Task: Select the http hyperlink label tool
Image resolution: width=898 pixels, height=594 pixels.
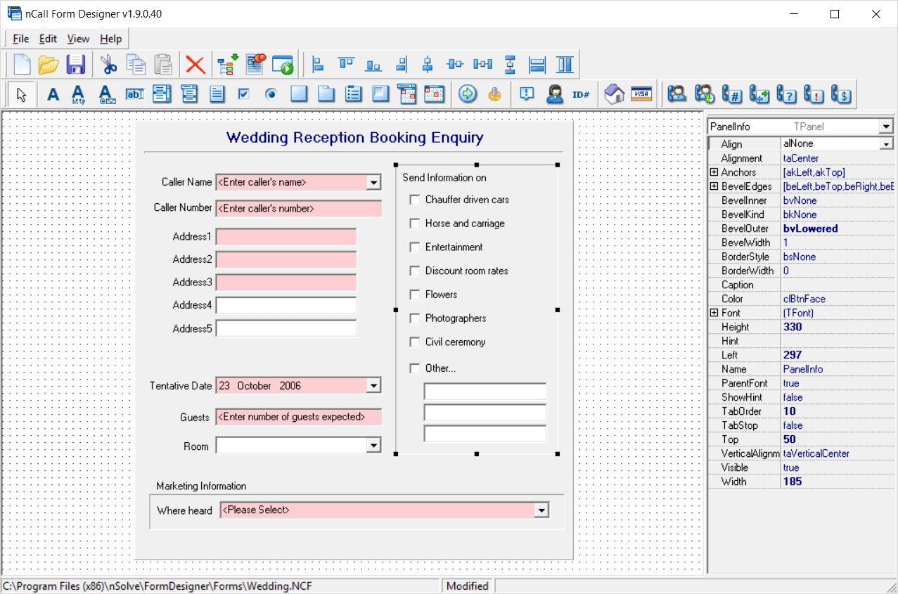Action: click(x=78, y=93)
